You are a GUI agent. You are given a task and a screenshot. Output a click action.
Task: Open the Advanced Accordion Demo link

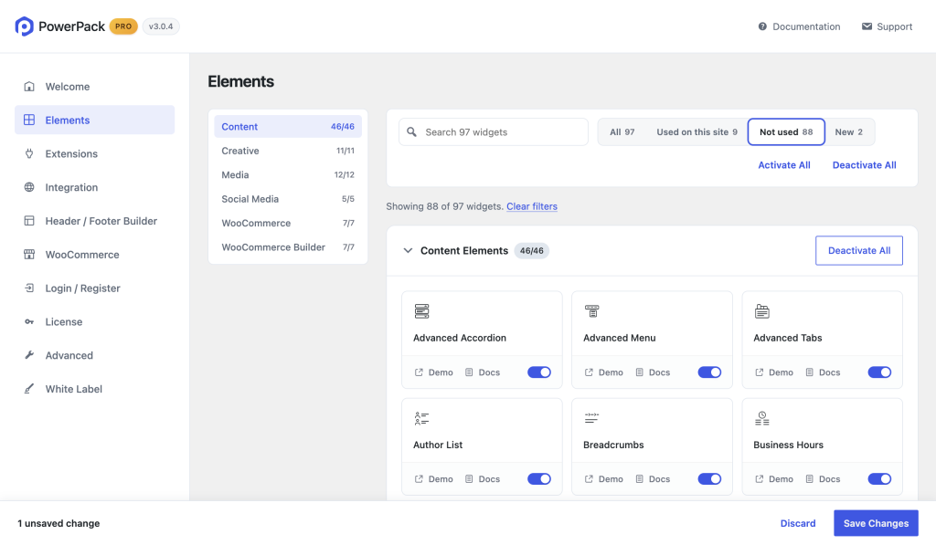click(x=434, y=372)
